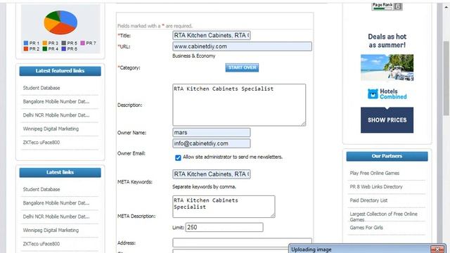450x253 pixels.
Task: Open PR 8 Web Links Directory link
Action: point(376,187)
